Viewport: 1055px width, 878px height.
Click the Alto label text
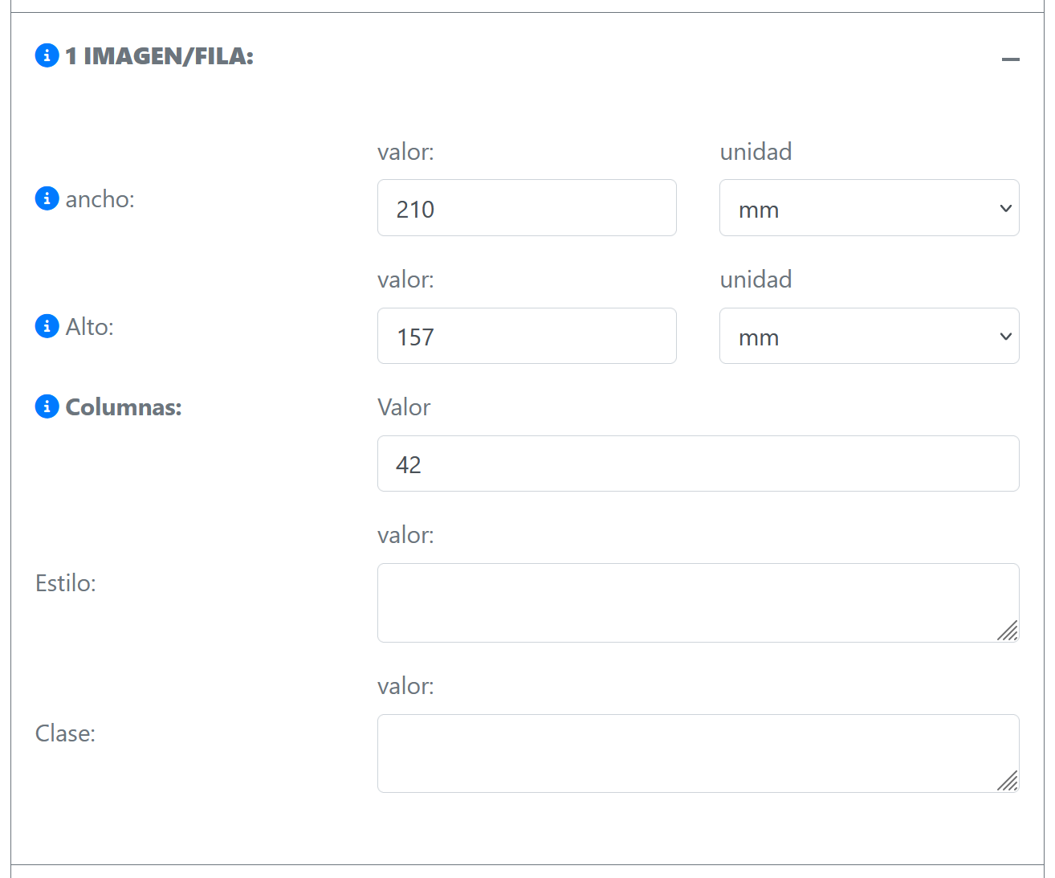(x=90, y=327)
